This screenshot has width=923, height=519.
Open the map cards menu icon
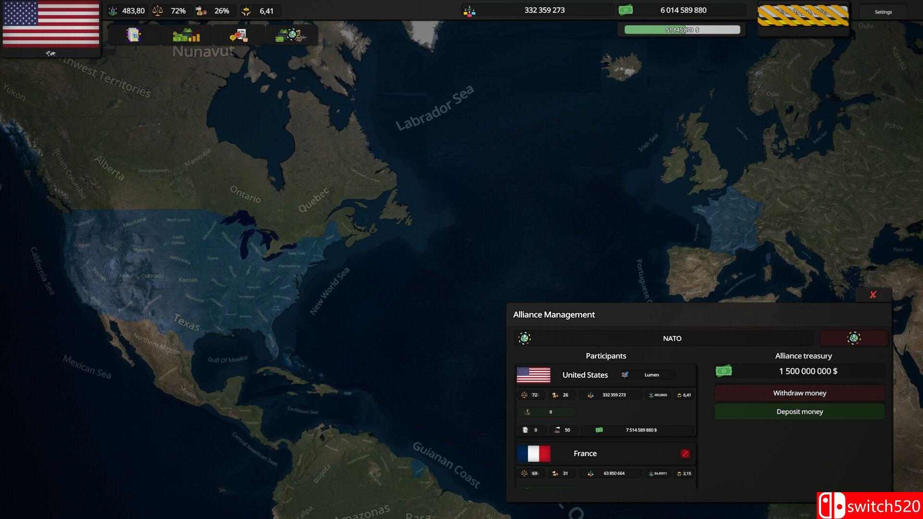pos(134,35)
